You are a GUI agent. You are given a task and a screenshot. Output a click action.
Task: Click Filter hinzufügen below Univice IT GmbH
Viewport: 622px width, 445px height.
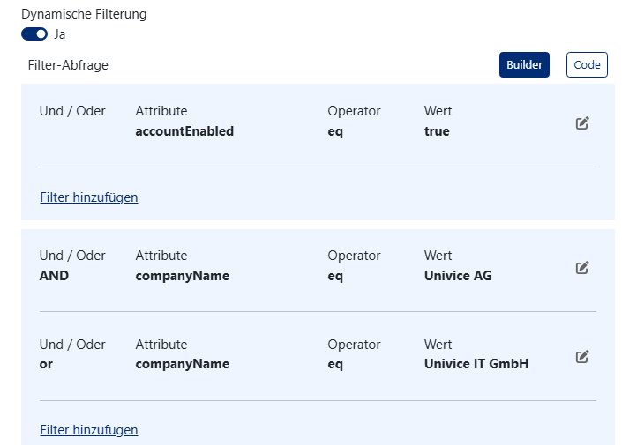pos(89,430)
